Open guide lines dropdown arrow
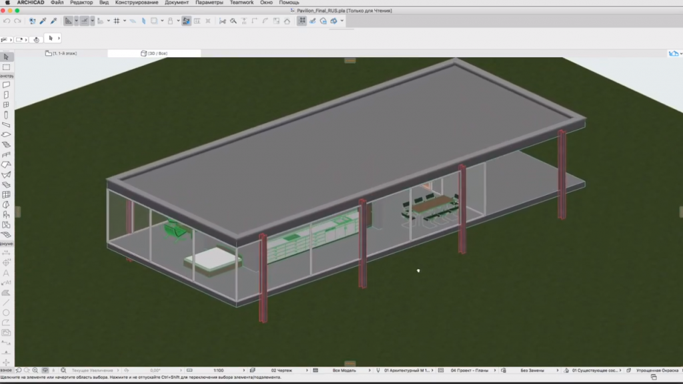The height and width of the screenshot is (384, 683). 76,21
